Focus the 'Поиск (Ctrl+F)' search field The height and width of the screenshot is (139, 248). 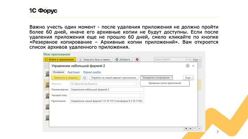pos(170,59)
